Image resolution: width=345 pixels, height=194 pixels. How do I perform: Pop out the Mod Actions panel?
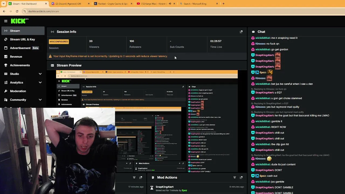[x=241, y=178]
